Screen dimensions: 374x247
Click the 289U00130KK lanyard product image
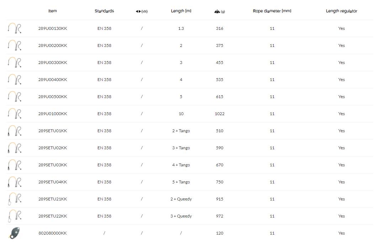14,28
